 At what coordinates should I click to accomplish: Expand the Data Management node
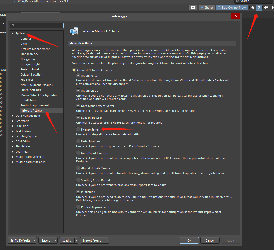point(13,116)
